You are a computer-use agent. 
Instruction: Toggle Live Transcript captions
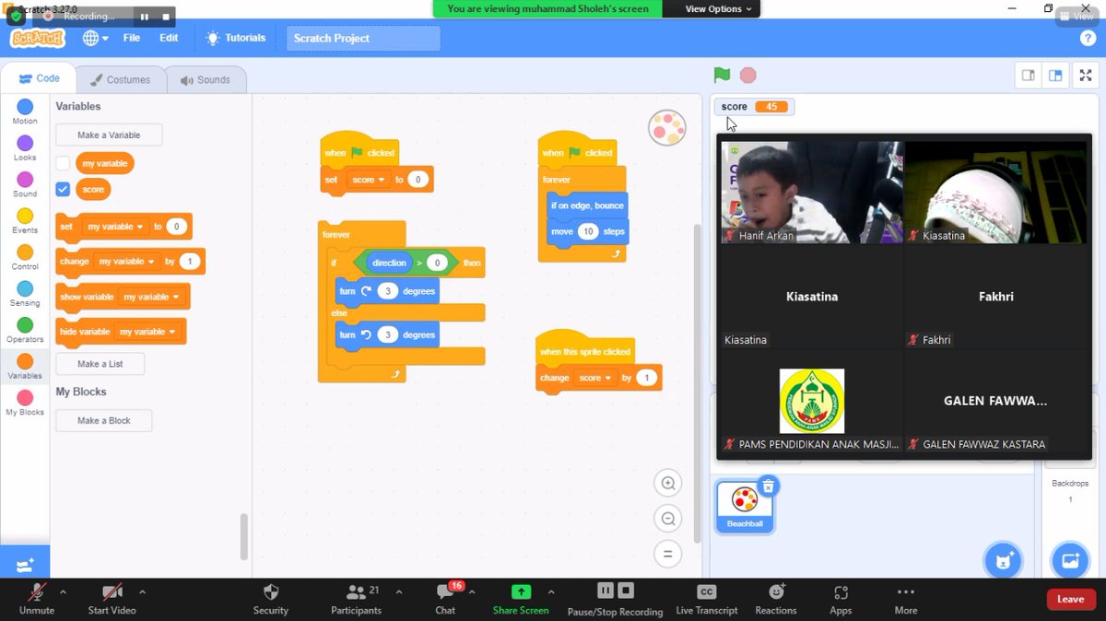tap(707, 599)
